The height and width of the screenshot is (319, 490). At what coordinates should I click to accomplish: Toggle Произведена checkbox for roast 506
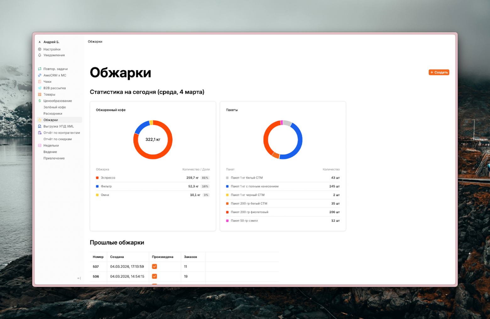click(x=155, y=276)
